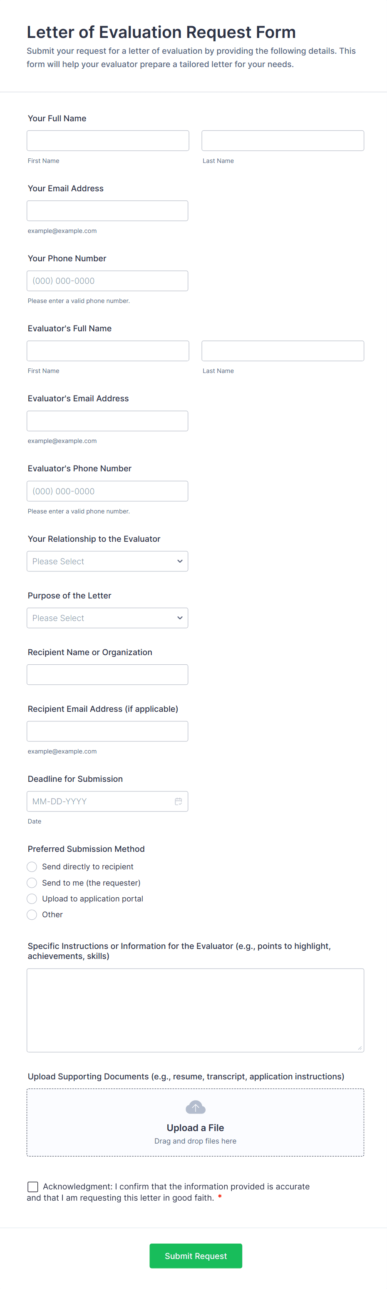Select 'Upload to application portal' radio button

[x=32, y=899]
